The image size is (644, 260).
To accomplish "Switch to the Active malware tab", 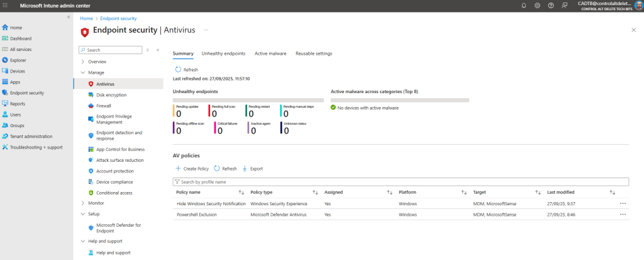I will [270, 54].
